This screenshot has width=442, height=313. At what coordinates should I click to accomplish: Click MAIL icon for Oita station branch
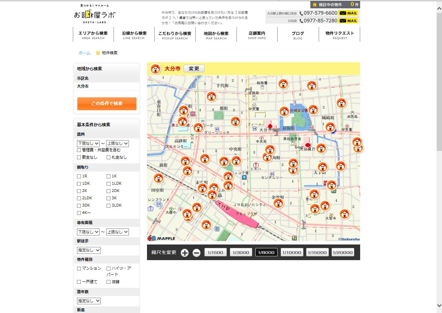pyautogui.click(x=348, y=13)
